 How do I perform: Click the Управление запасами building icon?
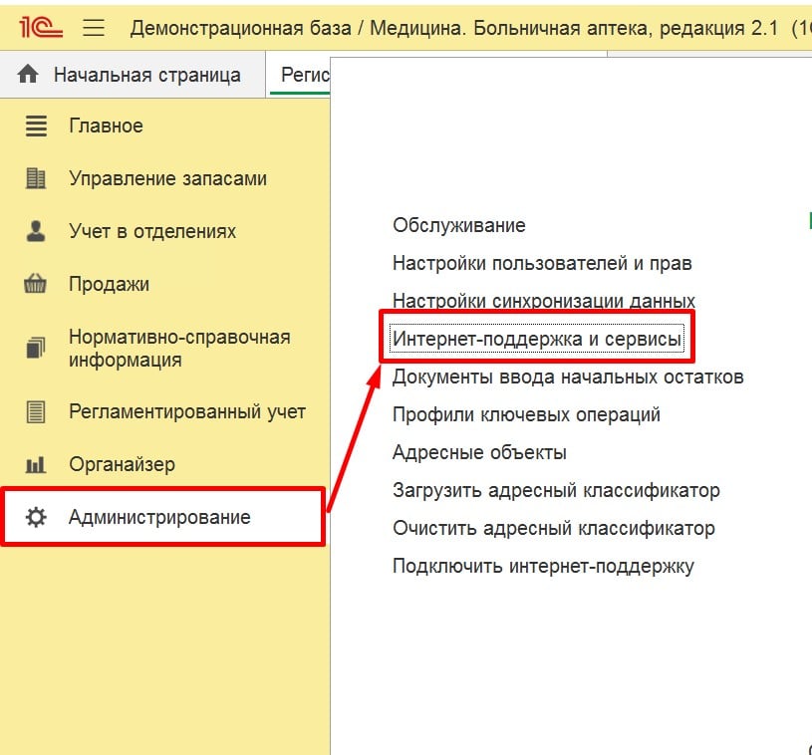(x=36, y=179)
